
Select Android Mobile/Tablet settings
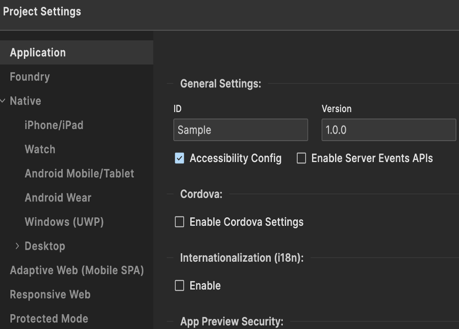coord(79,173)
